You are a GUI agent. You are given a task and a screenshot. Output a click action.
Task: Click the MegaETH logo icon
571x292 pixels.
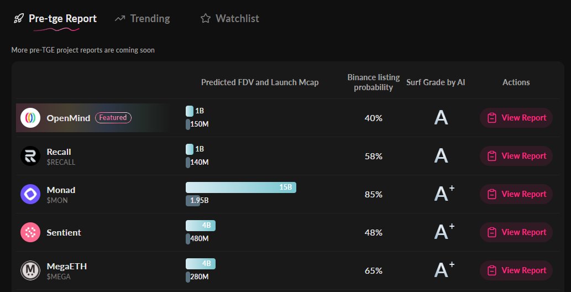click(x=30, y=270)
